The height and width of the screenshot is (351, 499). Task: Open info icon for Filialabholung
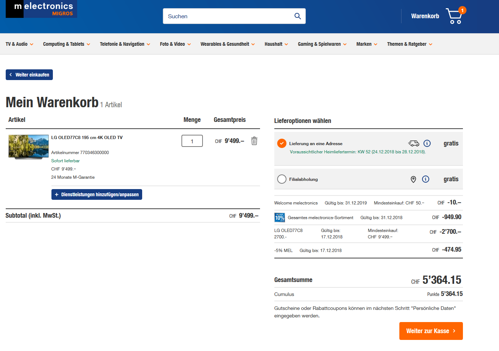coord(425,179)
